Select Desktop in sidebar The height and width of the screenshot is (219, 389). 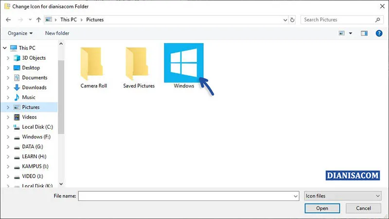(x=31, y=68)
